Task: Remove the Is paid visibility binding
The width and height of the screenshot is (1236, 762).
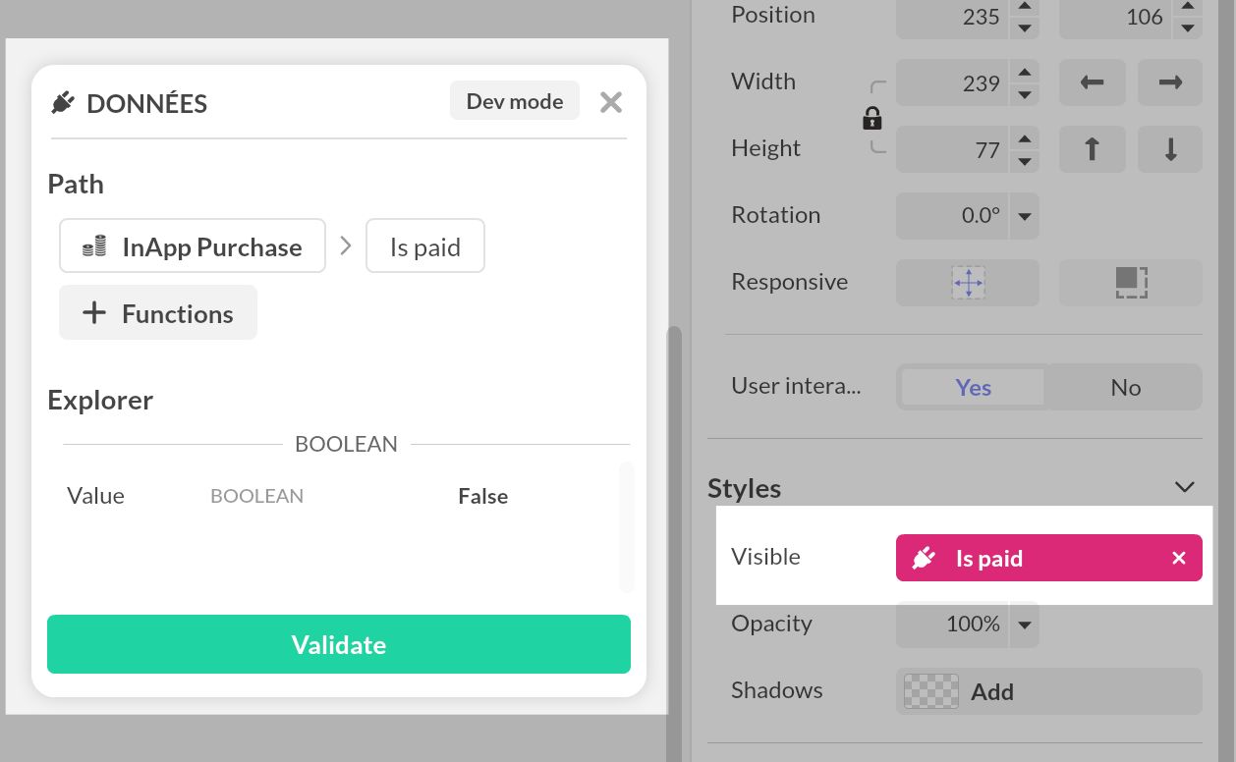Action: (1178, 558)
